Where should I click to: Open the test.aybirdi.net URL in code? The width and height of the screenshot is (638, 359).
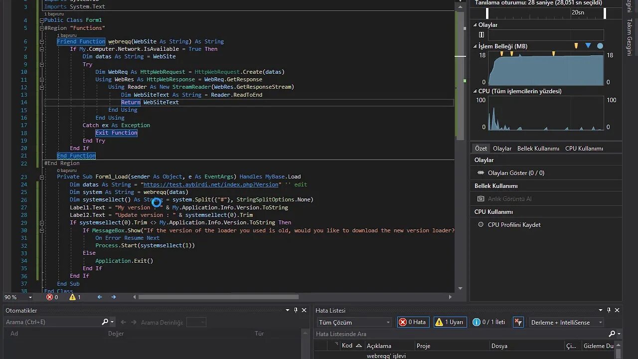(x=211, y=184)
